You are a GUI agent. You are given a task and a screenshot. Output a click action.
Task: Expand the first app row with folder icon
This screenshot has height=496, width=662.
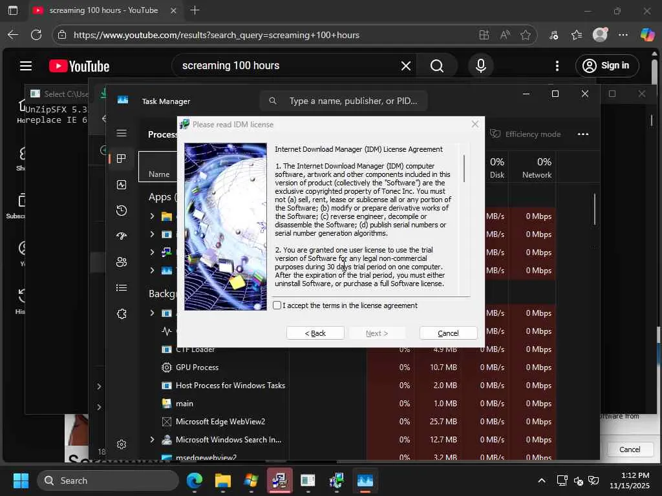pyautogui.click(x=152, y=216)
